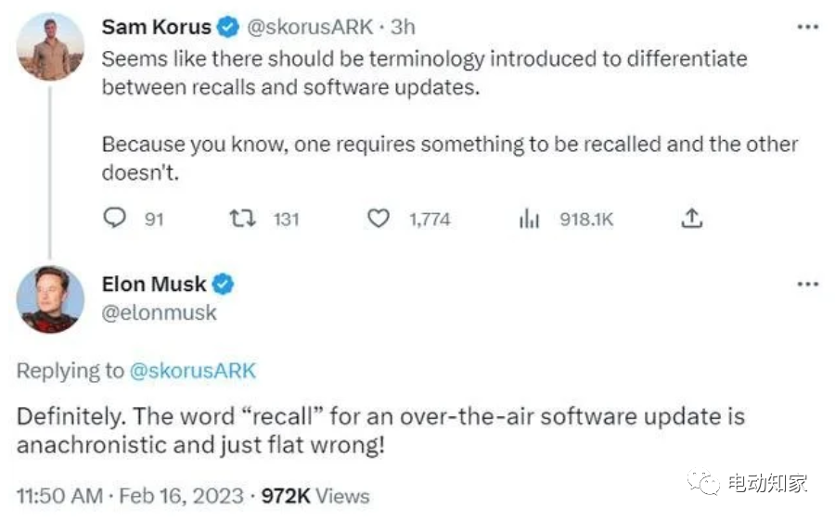
Task: Click Elon Musk's verified badge
Action: pyautogui.click(x=224, y=284)
